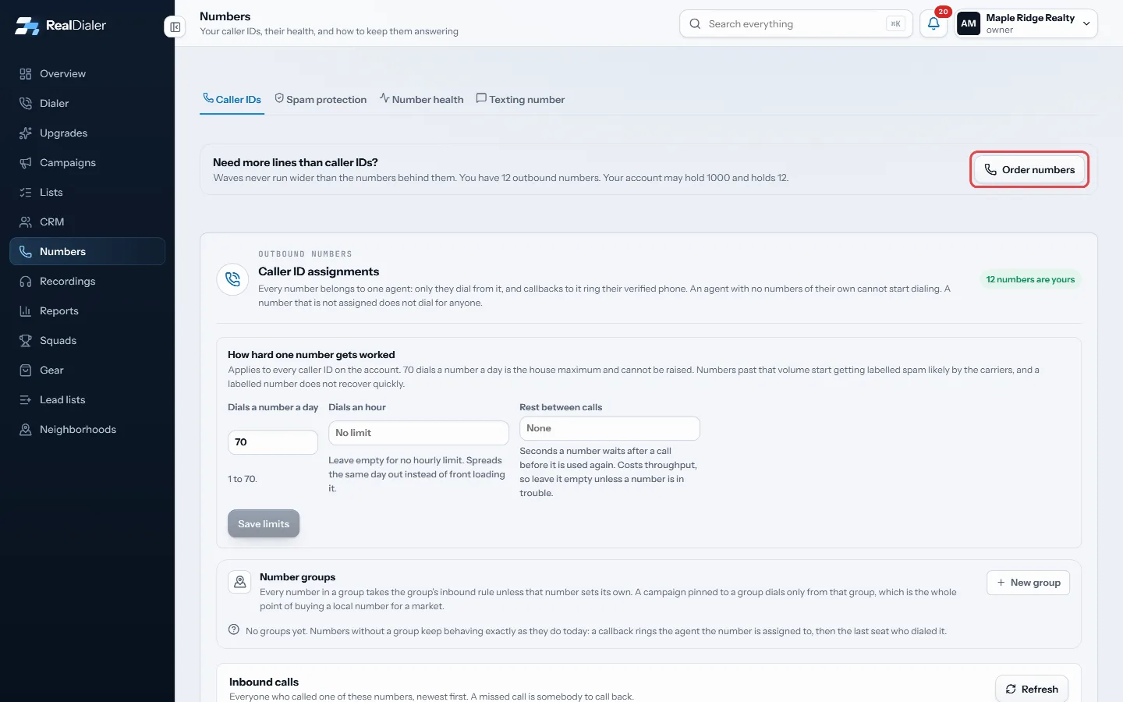This screenshot has width=1123, height=702.
Task: Collapse the sidebar with the panel icon
Action: pos(175,27)
